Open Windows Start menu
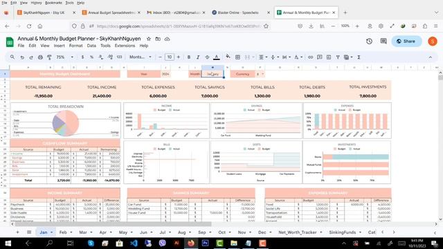Image resolution: width=443 pixels, height=249 pixels. coord(8,243)
